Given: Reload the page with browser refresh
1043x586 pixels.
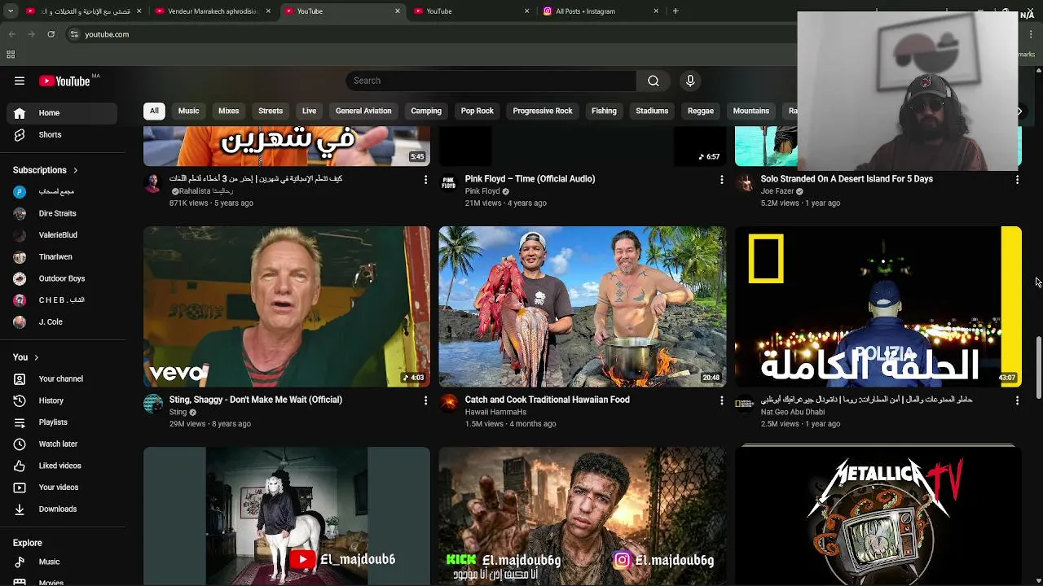Looking at the screenshot, I should tap(51, 34).
